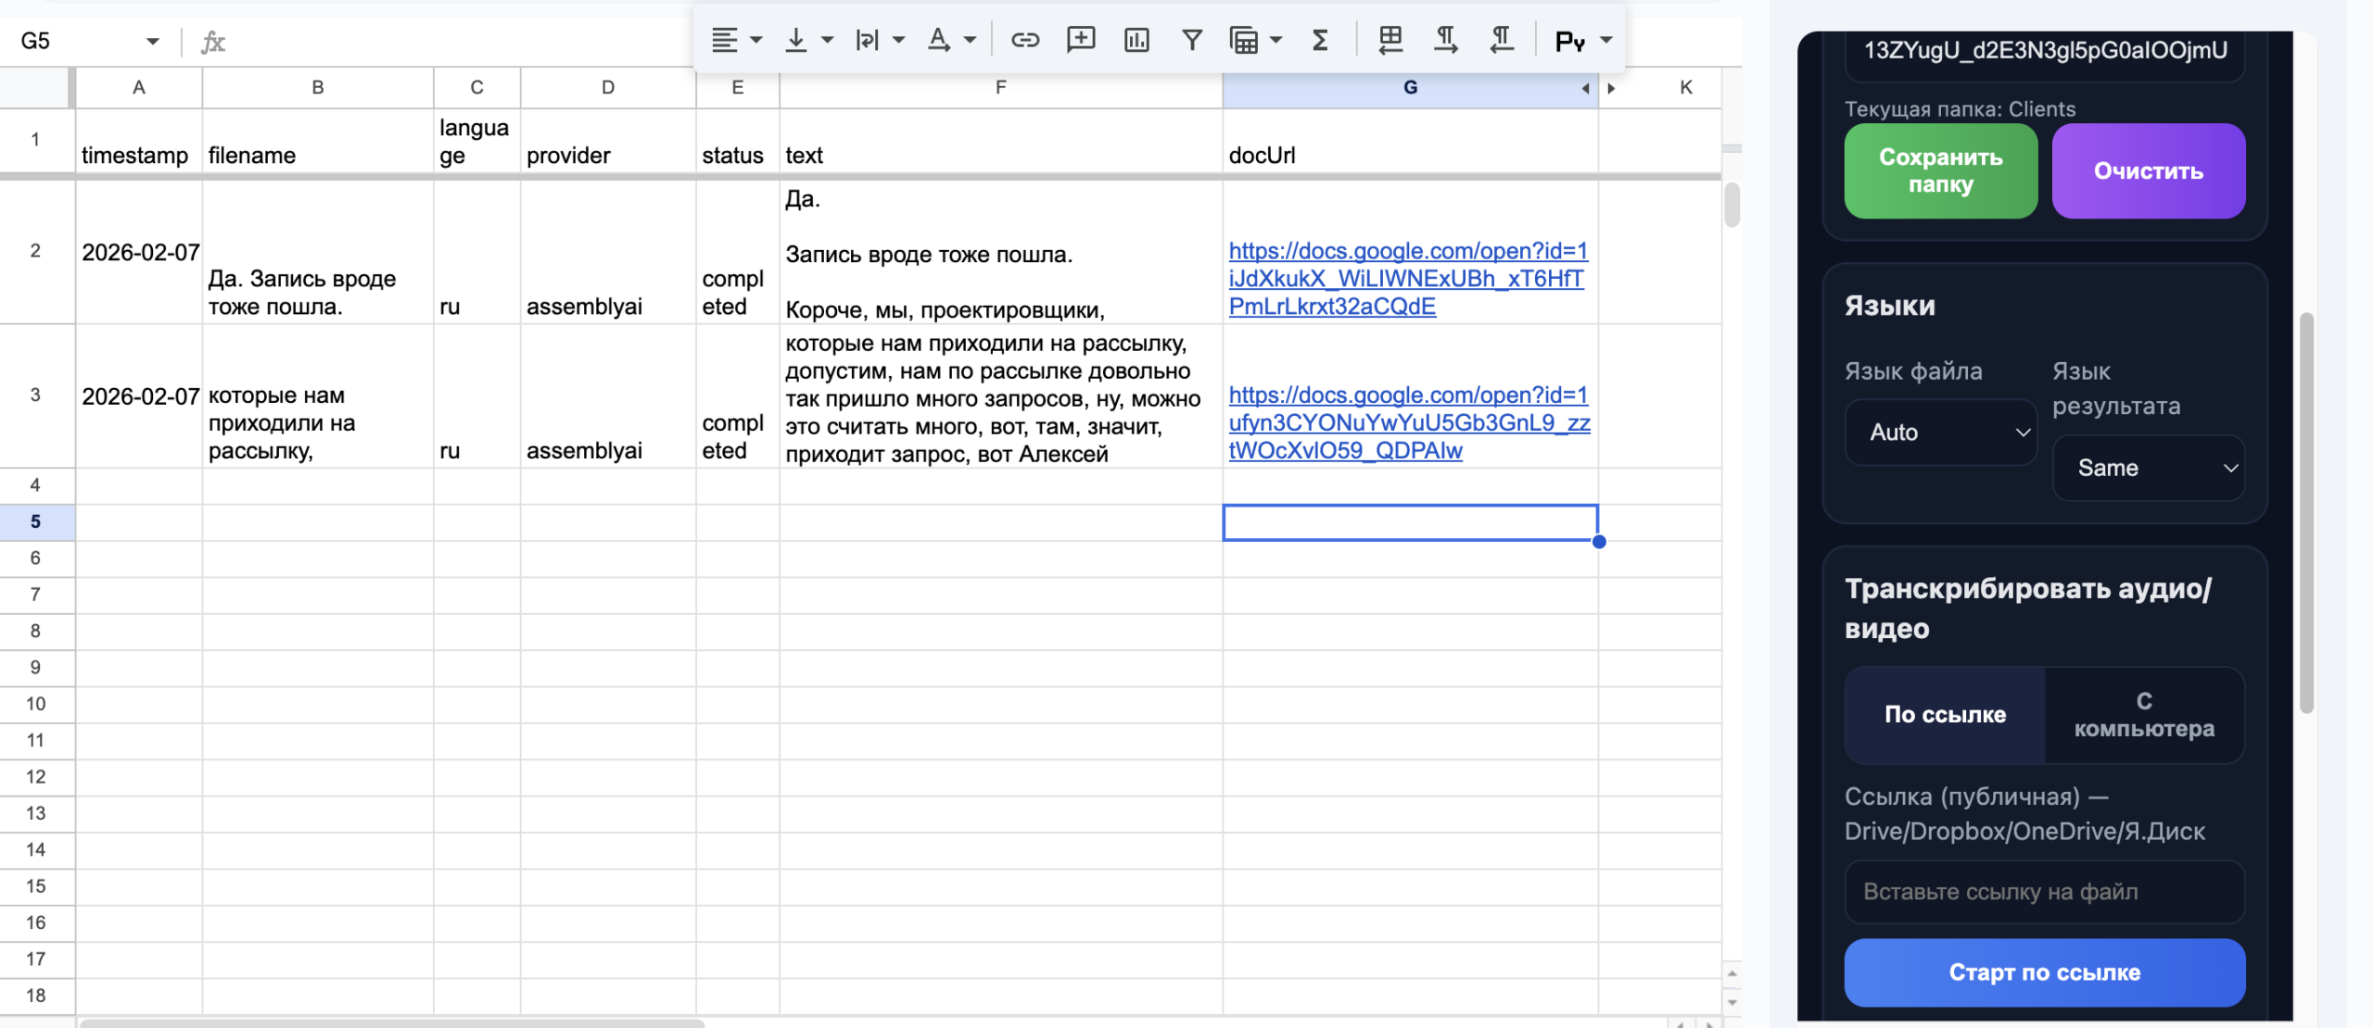2373x1028 pixels.
Task: Click the Sigma functions icon
Action: [x=1320, y=40]
